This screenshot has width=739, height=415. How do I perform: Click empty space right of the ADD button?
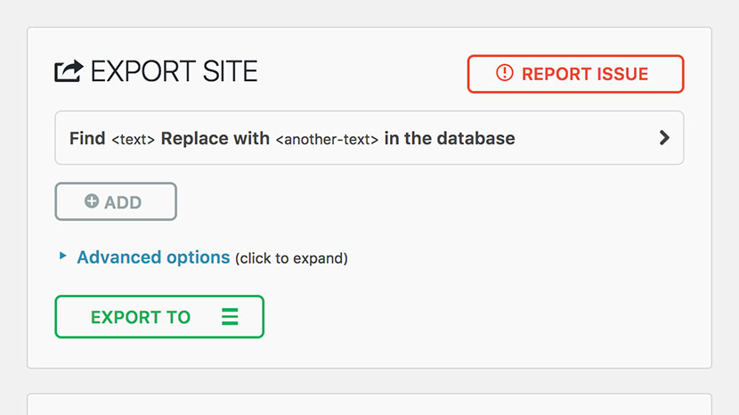click(424, 201)
